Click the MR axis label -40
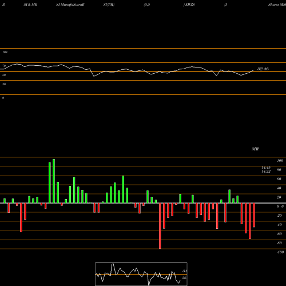This screenshot has height=286, width=286. 279,225
